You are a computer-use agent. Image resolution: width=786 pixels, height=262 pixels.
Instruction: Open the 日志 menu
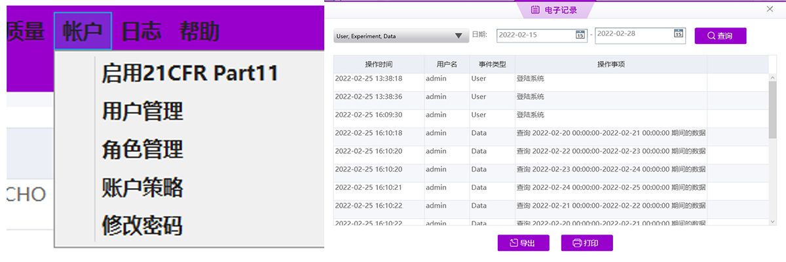141,31
